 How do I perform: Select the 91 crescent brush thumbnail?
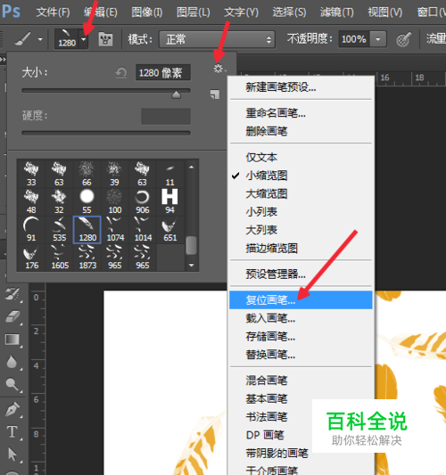click(31, 229)
